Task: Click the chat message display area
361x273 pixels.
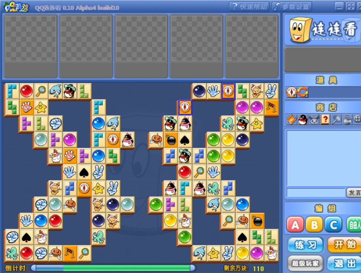Action: [x=324, y=158]
